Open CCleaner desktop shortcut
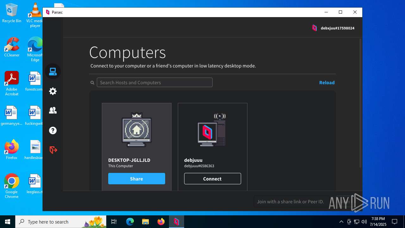This screenshot has width=405, height=228. 12,47
